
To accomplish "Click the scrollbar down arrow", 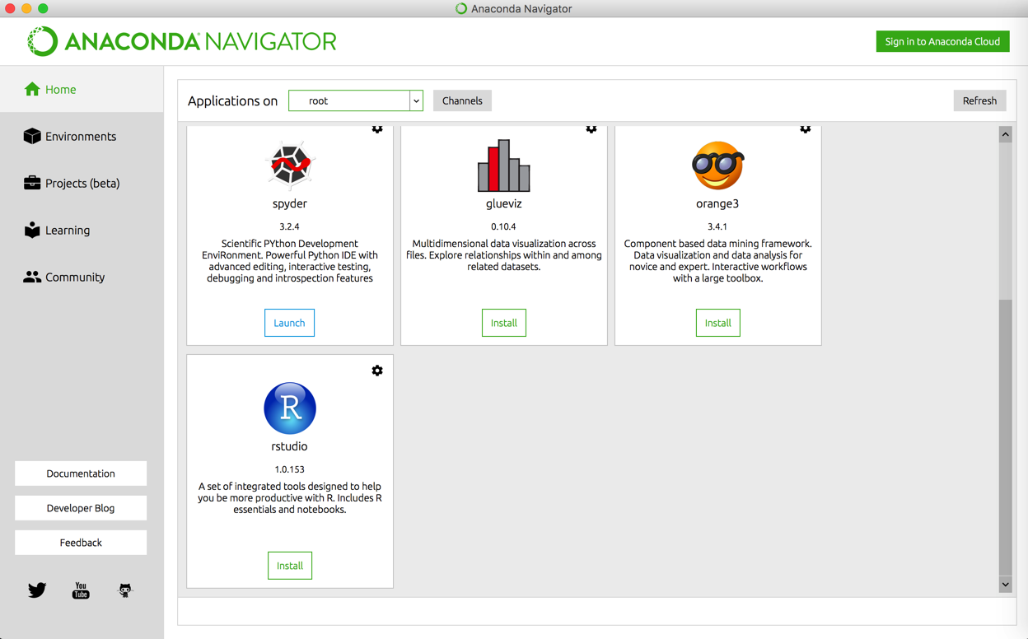I will (x=1005, y=584).
